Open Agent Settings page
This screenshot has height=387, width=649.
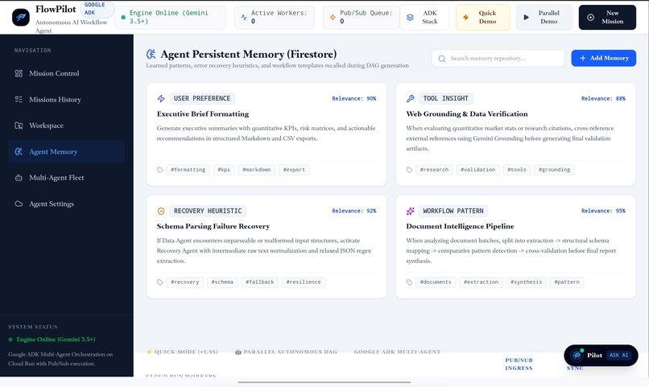[x=66, y=204]
